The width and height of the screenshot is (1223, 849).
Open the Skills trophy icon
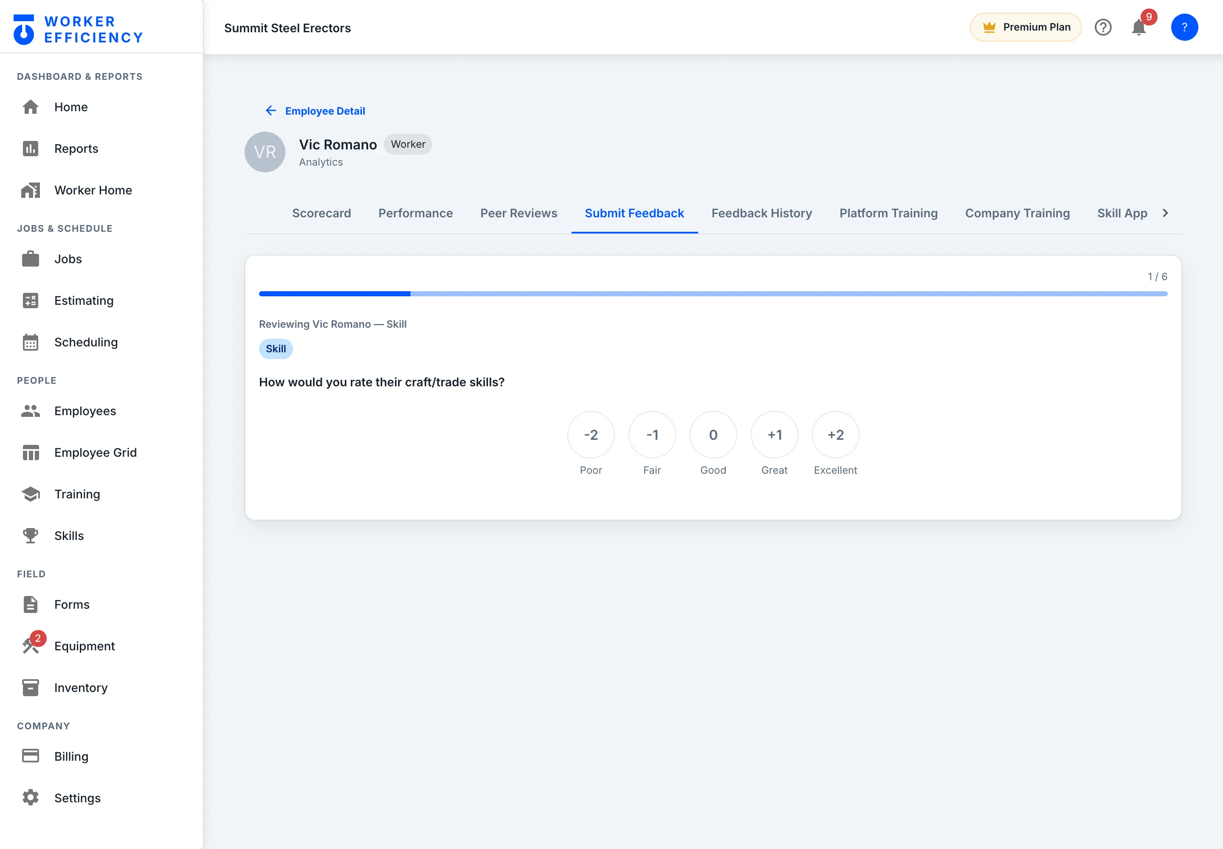coord(30,536)
